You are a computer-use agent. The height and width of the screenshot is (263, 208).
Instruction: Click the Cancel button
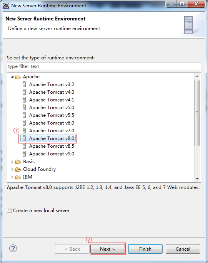pyautogui.click(x=183, y=249)
